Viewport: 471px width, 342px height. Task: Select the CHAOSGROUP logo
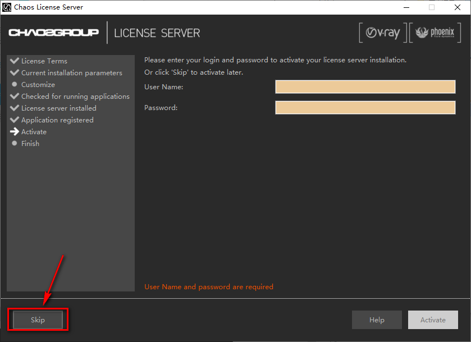click(x=53, y=33)
